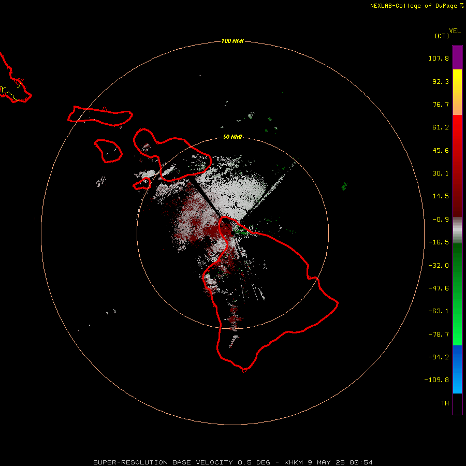Click the VEL legend title
This screenshot has width=466, height=466.
(x=455, y=31)
